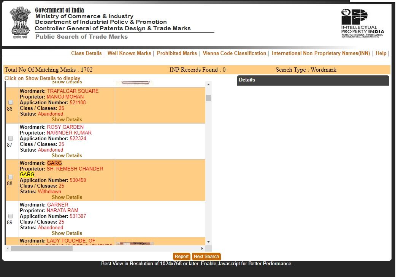Screen dimensions: 398x277
Task: Select application number 521108
Action: tap(78, 102)
